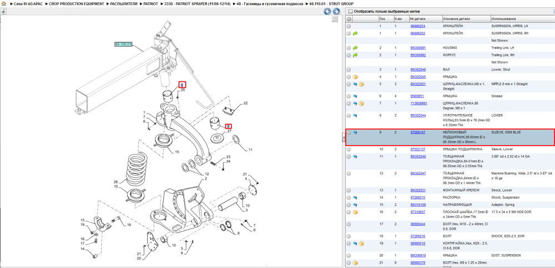Open part number link 713608R91
555x268 pixels.
coord(418,104)
